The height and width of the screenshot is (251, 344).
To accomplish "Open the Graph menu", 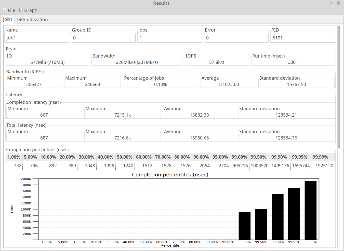I will (31, 10).
